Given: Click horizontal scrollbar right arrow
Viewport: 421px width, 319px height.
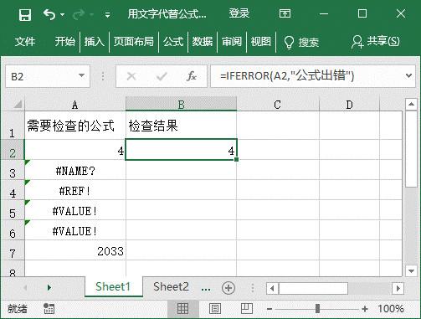Looking at the screenshot, I should (398, 288).
